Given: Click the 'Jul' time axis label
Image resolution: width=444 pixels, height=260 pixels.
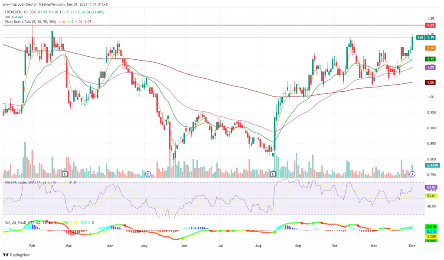Looking at the screenshot, I should [x=220, y=246].
